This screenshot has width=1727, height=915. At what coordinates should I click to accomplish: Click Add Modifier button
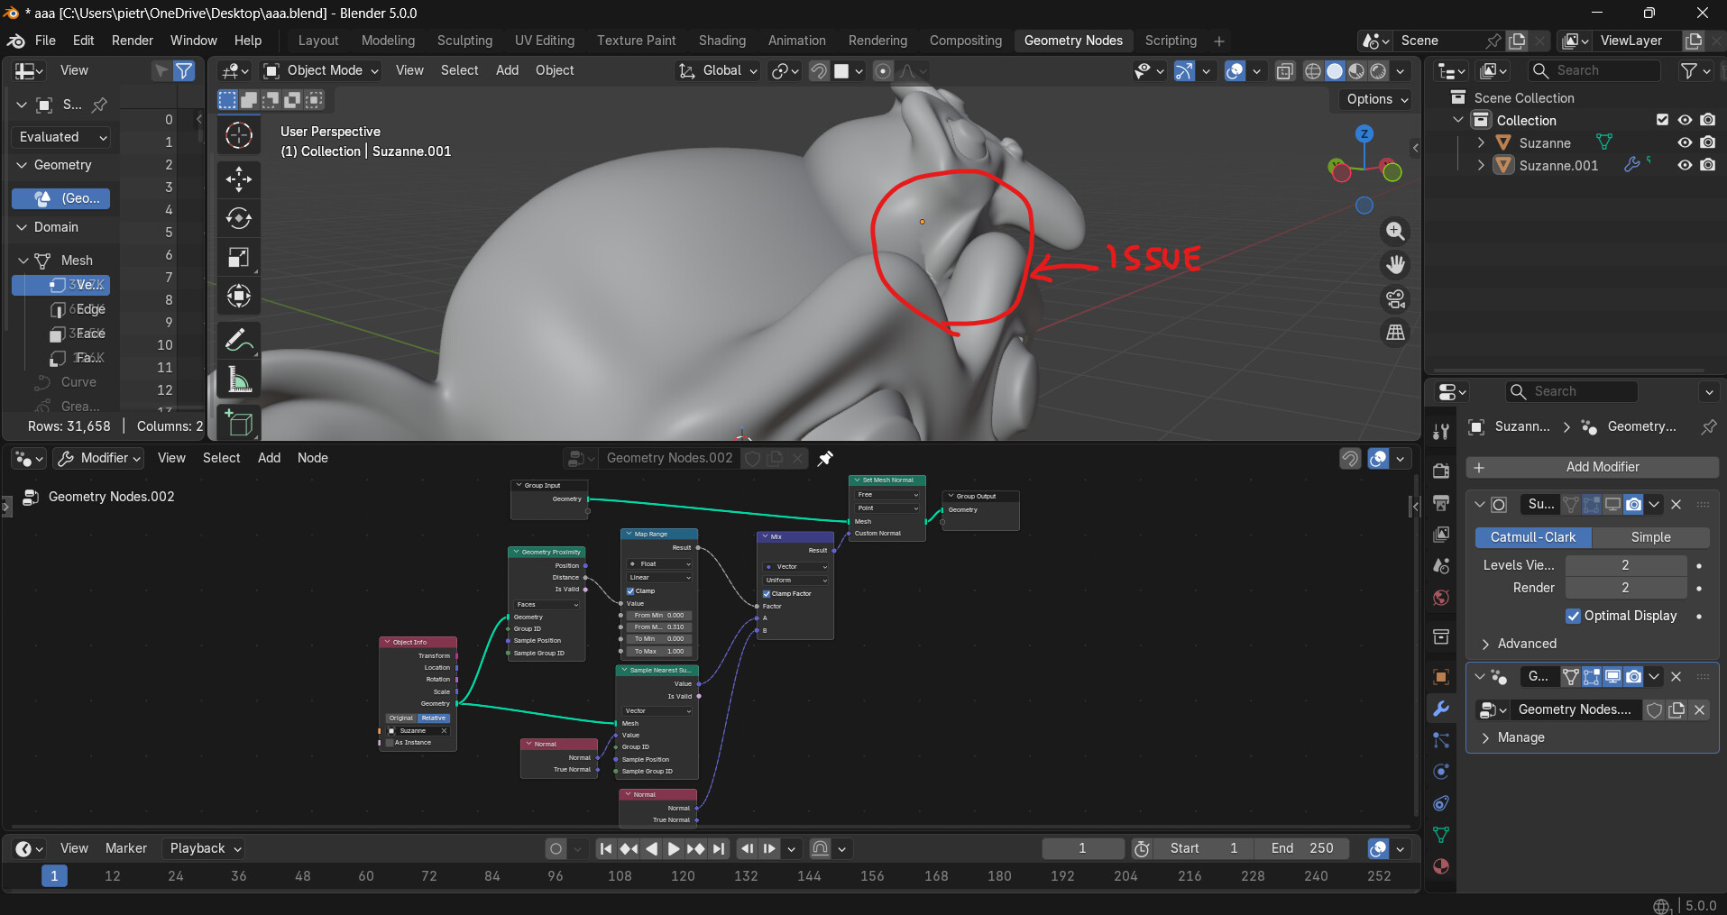click(x=1593, y=467)
